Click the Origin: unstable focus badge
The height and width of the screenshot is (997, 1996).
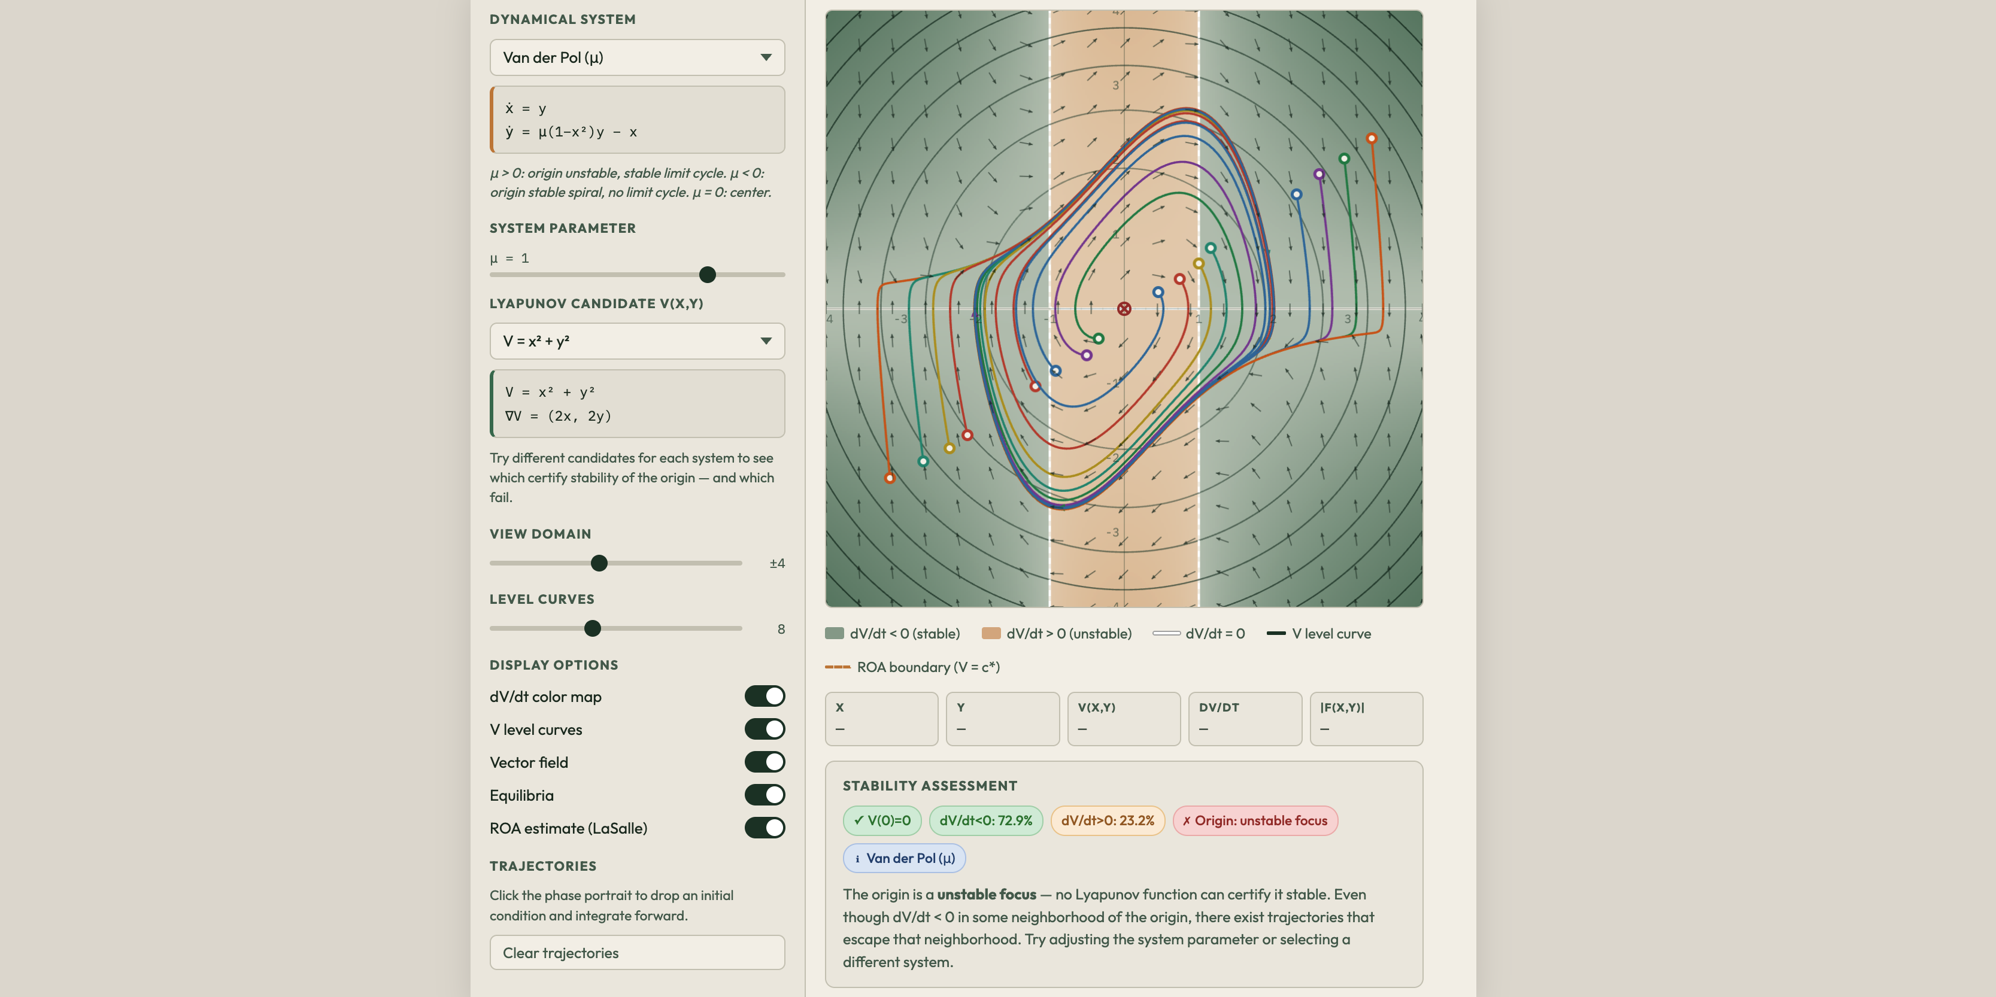coord(1255,820)
